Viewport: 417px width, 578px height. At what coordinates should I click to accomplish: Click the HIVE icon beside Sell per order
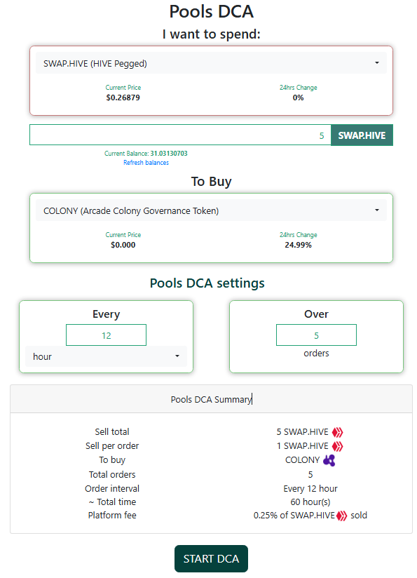click(337, 446)
